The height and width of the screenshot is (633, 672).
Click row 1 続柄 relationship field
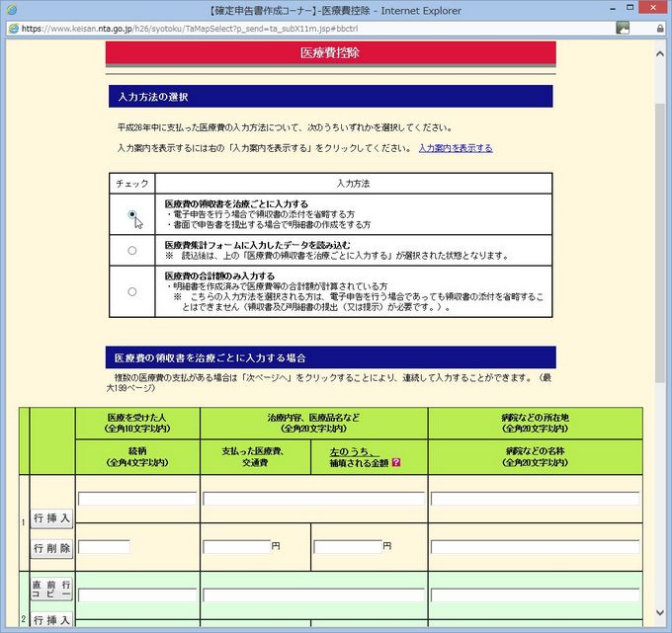[x=105, y=546]
